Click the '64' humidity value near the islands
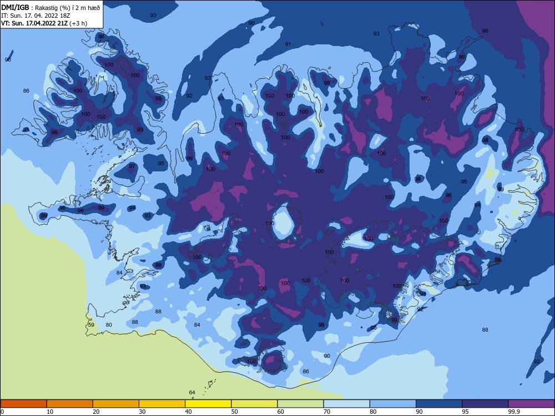Image resolution: width=555 pixels, height=416 pixels. click(192, 392)
